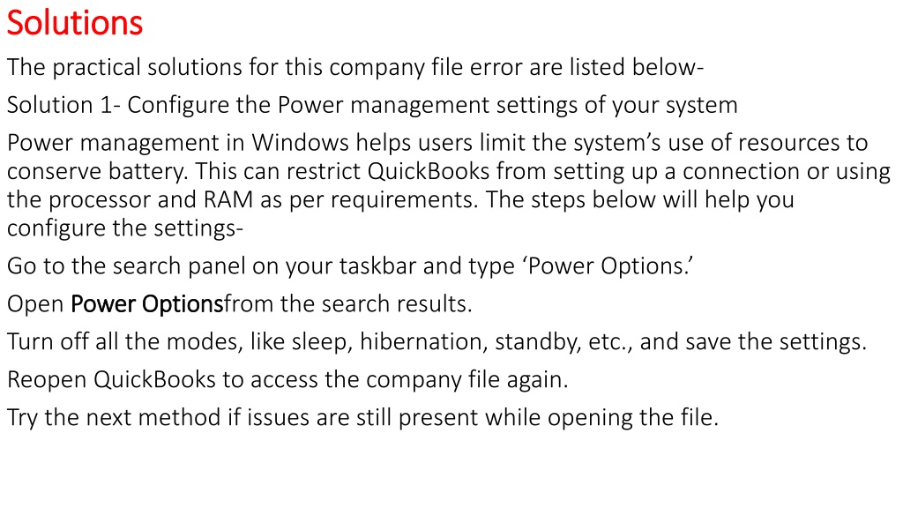Viewport: 903px width, 508px height.
Task: Click the word Windows in the paragraph
Action: 300,143
